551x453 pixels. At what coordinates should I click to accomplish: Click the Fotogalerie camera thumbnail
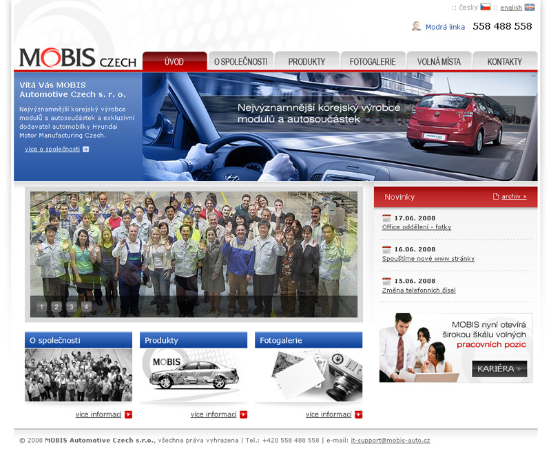point(309,375)
